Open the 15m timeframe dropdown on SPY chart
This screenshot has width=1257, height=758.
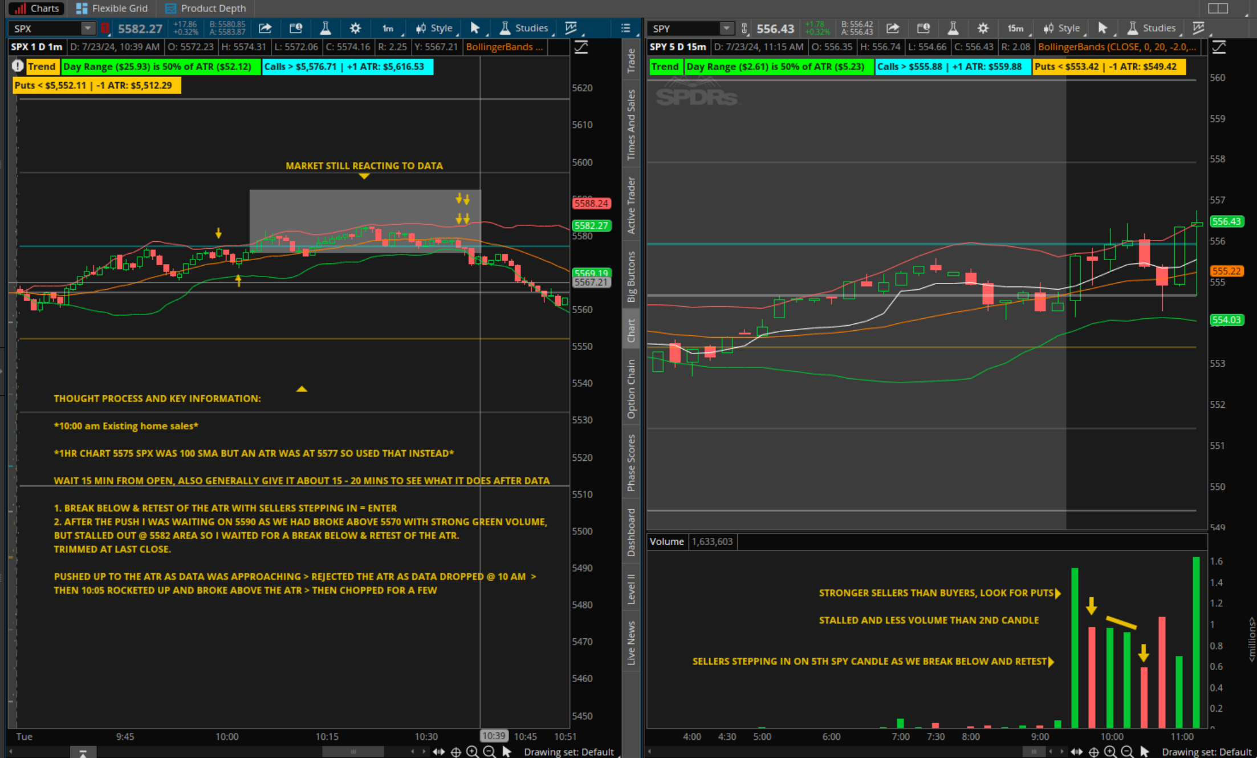click(1016, 29)
